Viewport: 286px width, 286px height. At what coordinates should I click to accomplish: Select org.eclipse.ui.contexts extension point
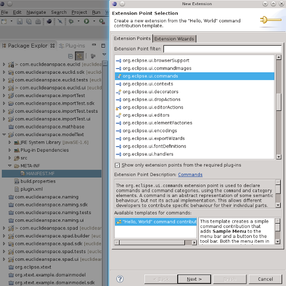coord(194,84)
